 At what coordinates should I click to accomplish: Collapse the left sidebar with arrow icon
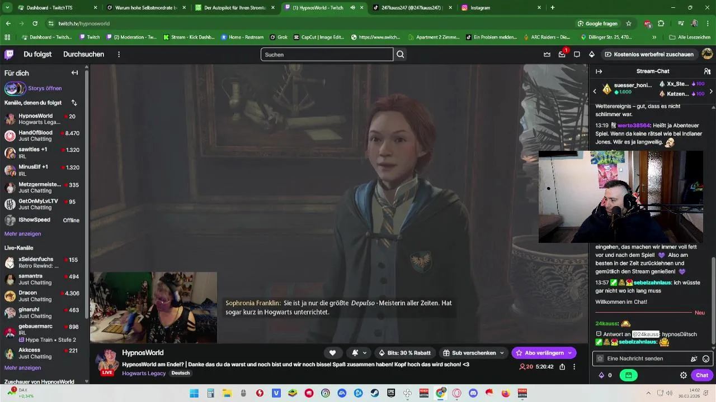coord(74,73)
